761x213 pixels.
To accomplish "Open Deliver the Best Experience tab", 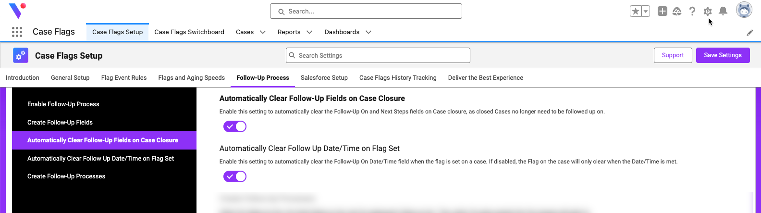I will (x=486, y=78).
